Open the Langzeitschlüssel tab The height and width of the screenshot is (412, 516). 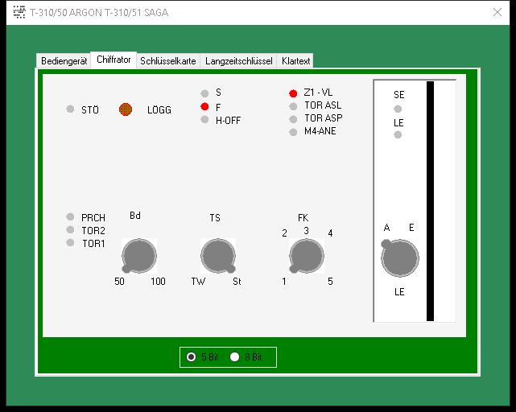[238, 61]
